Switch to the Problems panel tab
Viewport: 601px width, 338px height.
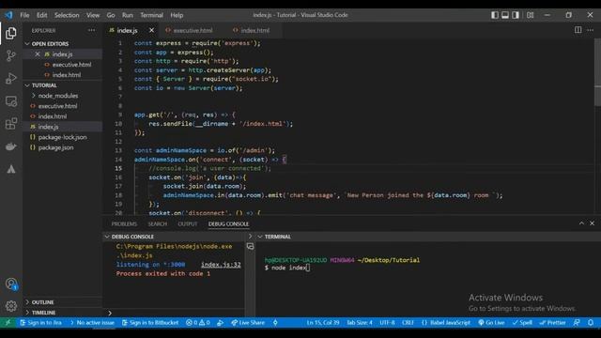(124, 223)
